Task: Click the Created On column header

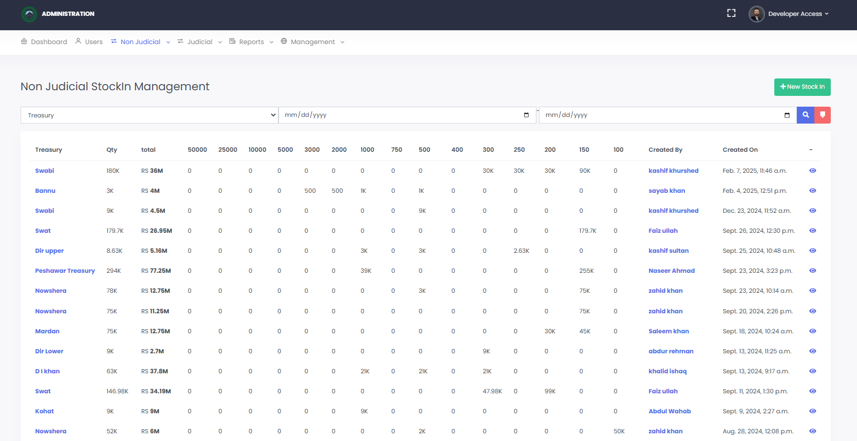Action: click(740, 150)
